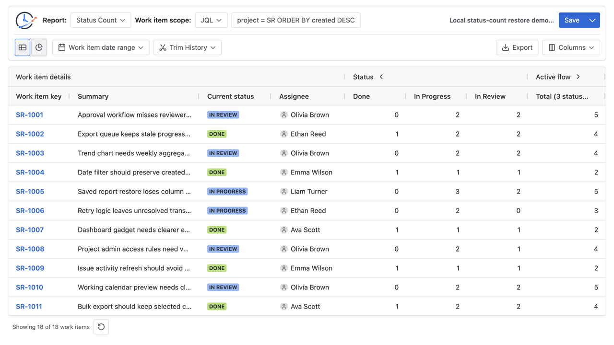
Task: Click the saved report name text
Action: [501, 20]
